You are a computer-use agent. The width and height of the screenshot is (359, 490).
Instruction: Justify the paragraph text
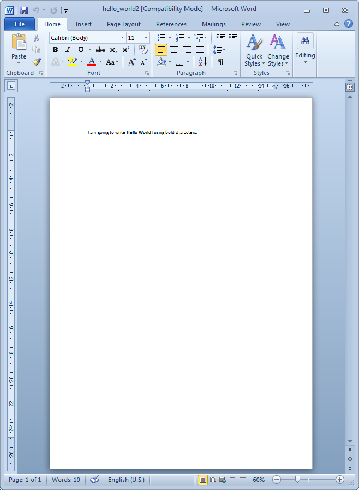[x=200, y=50]
